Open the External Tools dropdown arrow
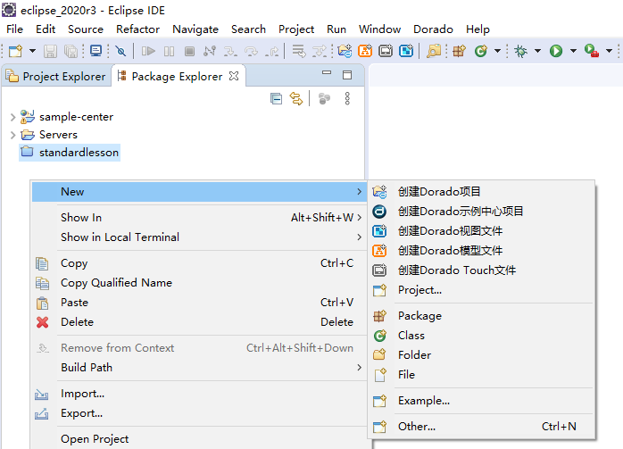Image resolution: width=623 pixels, height=449 pixels. click(609, 51)
